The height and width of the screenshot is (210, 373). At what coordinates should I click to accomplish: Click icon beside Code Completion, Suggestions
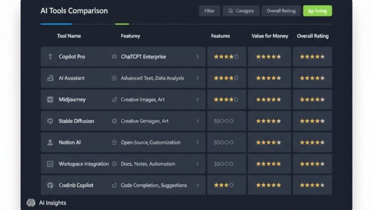(114, 185)
